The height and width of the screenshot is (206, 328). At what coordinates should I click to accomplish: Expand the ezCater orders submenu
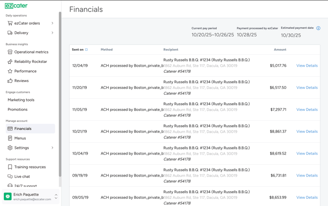[x=52, y=23]
